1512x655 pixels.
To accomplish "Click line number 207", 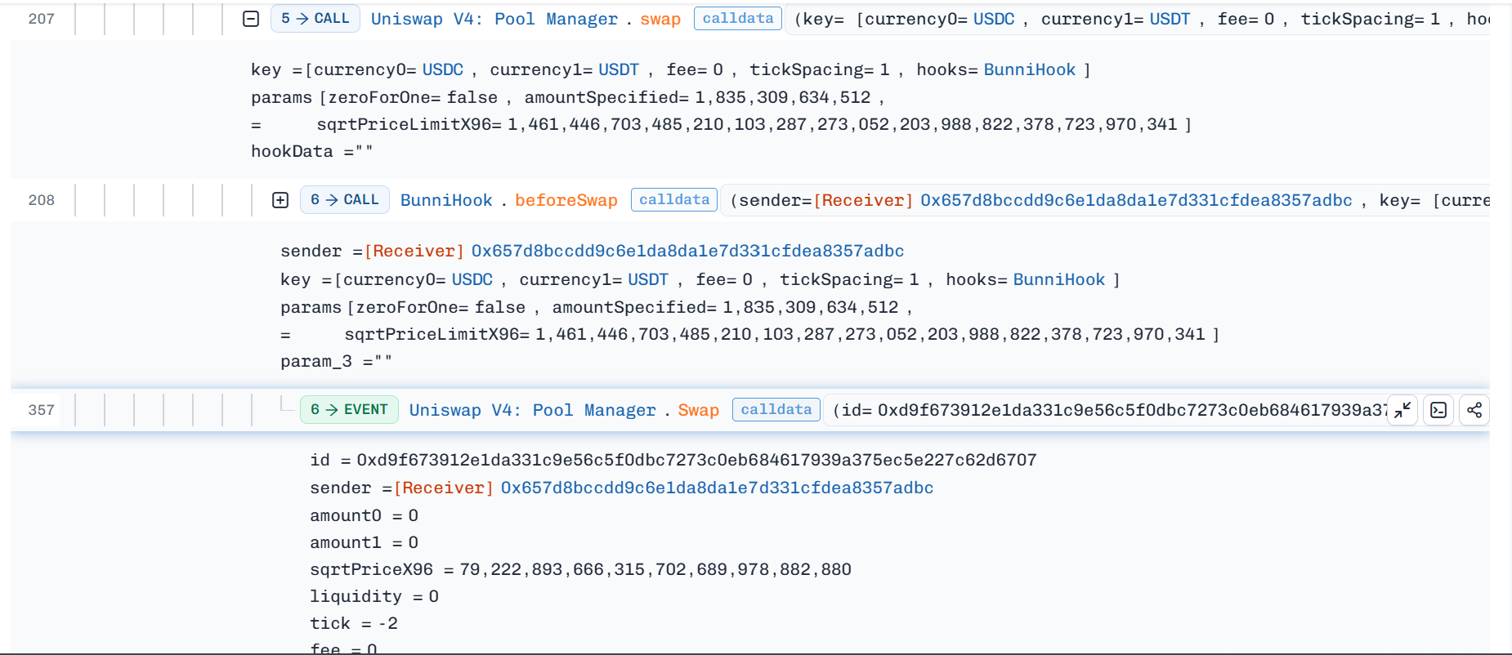I will pyautogui.click(x=42, y=19).
